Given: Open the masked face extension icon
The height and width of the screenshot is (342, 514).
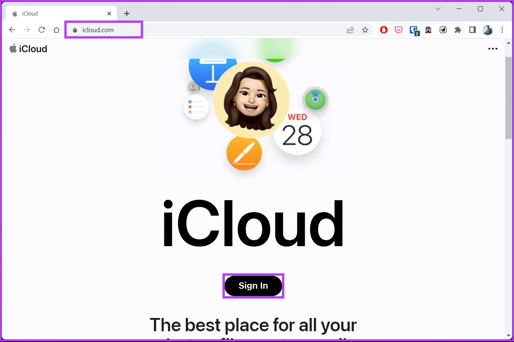Looking at the screenshot, I should coord(428,30).
